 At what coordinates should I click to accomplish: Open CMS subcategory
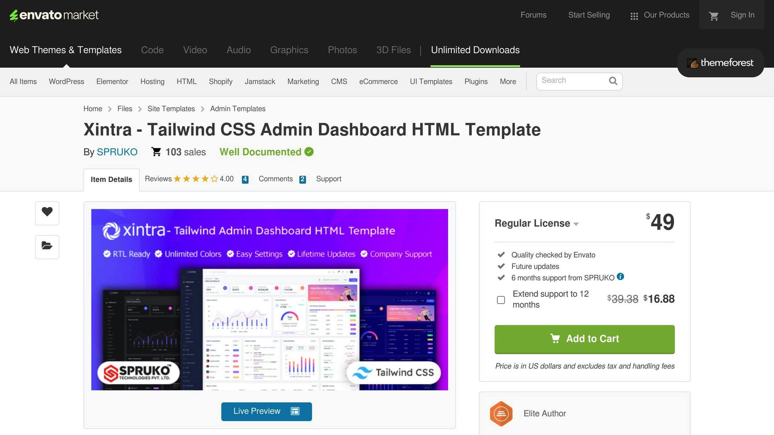tap(339, 82)
